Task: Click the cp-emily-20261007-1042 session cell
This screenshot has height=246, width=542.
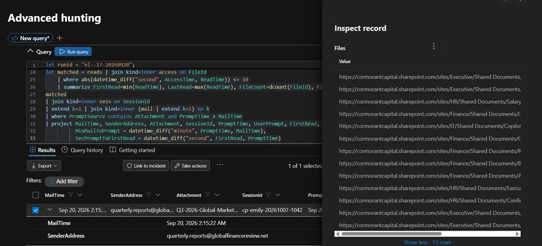Action: point(272,210)
